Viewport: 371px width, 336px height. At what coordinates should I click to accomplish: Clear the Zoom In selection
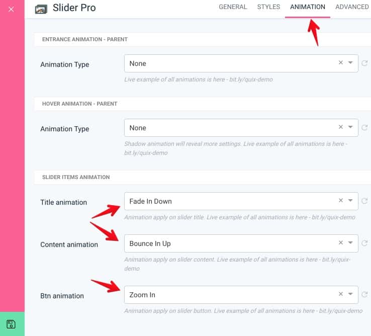(x=341, y=294)
